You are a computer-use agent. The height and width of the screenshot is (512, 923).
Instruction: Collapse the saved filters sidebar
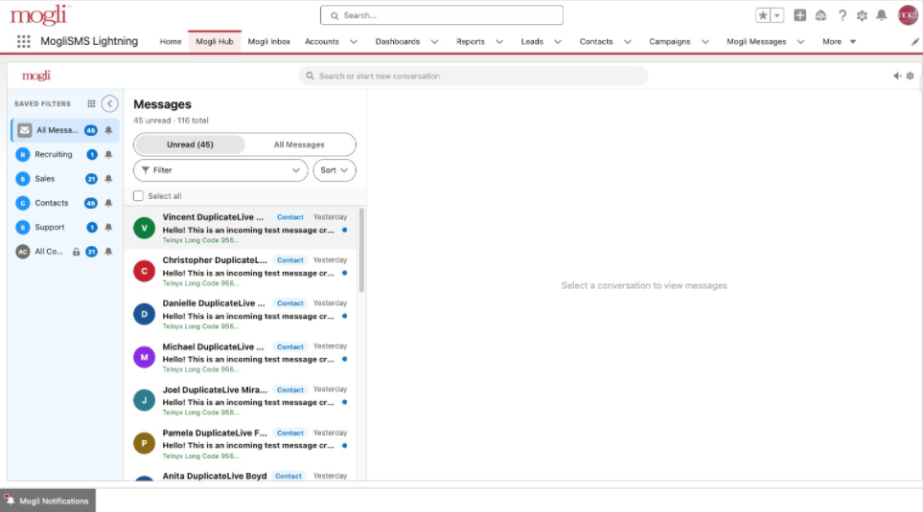coord(109,103)
